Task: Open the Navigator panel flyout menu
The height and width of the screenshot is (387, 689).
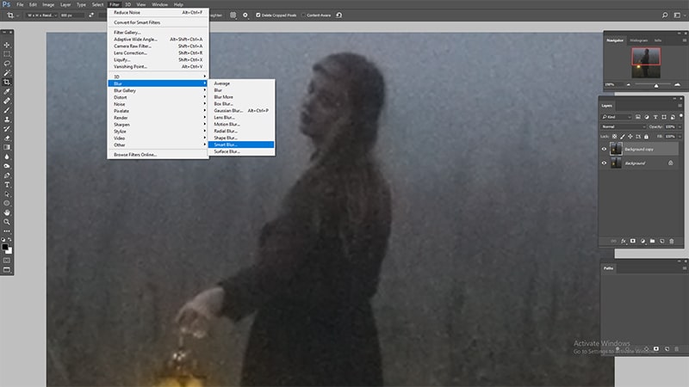Action: coord(684,40)
